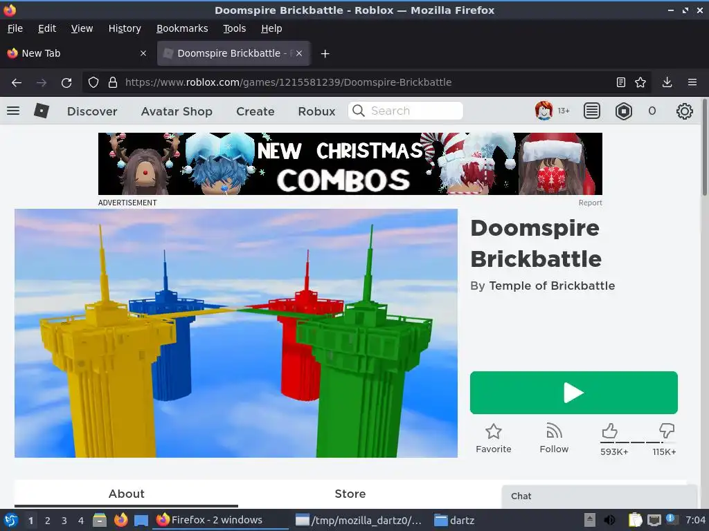The width and height of the screenshot is (709, 531).
Task: Open the File menu
Action: coord(15,28)
